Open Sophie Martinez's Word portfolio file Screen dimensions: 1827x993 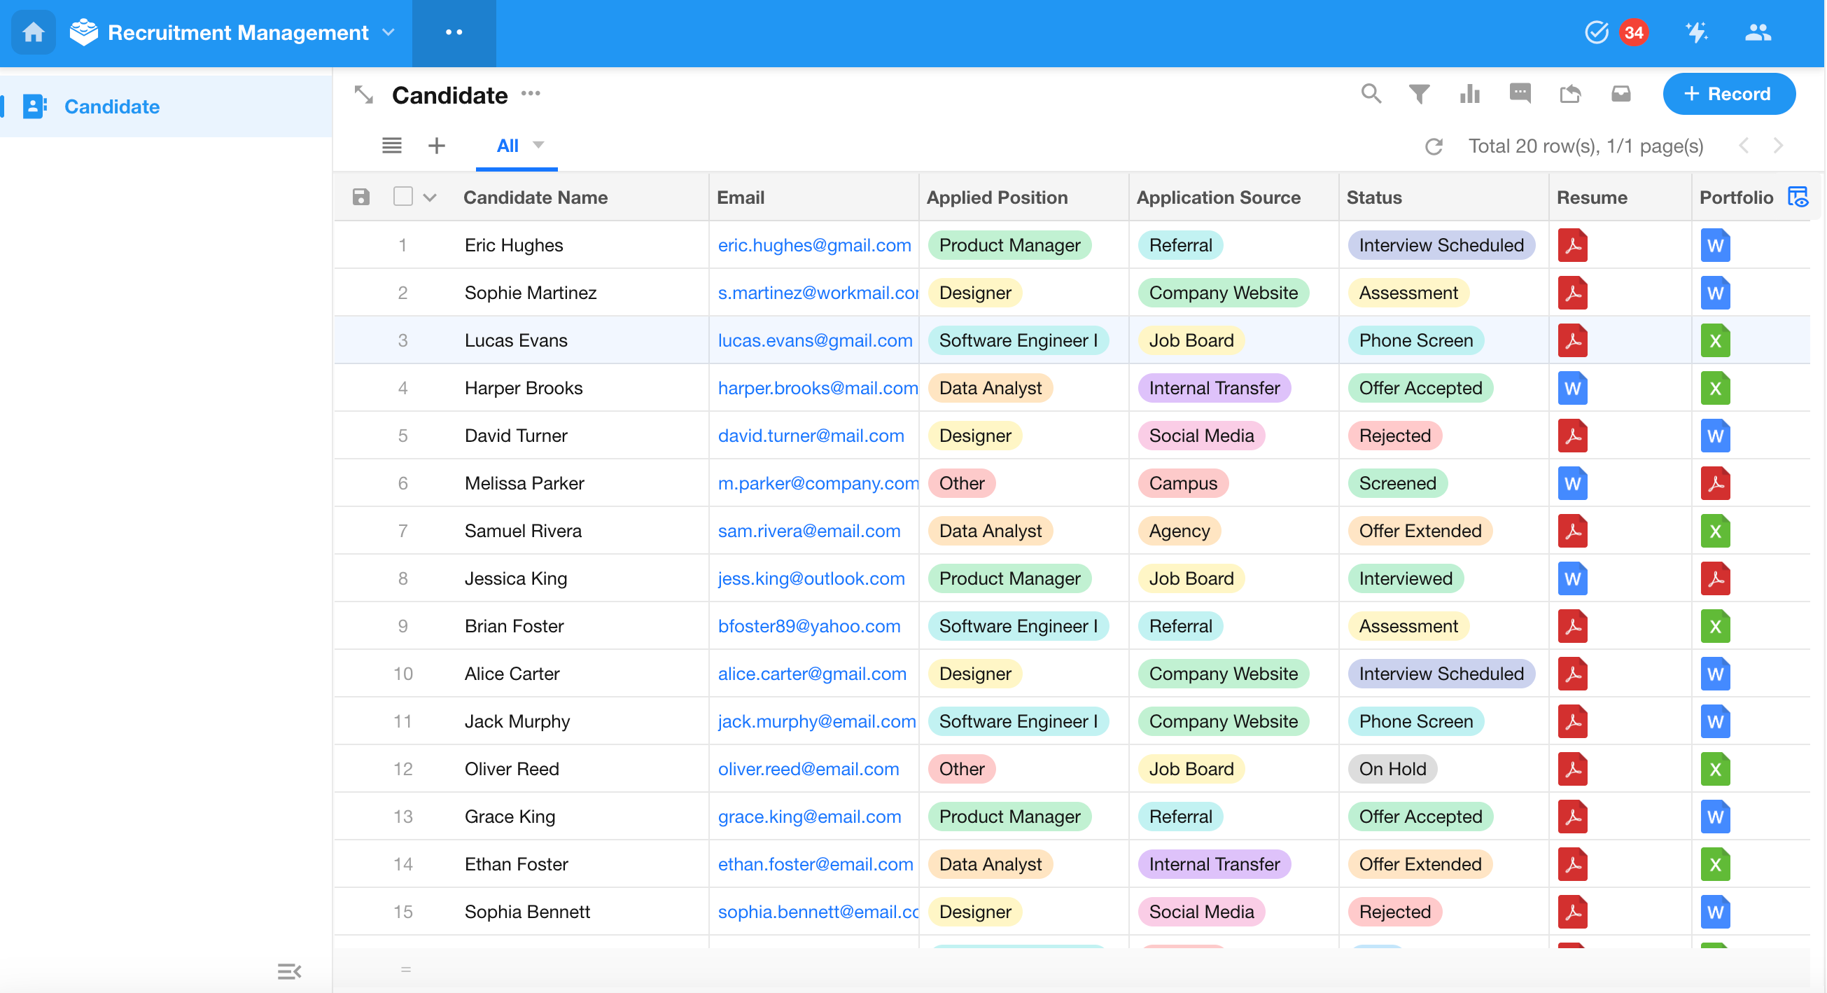(1715, 293)
